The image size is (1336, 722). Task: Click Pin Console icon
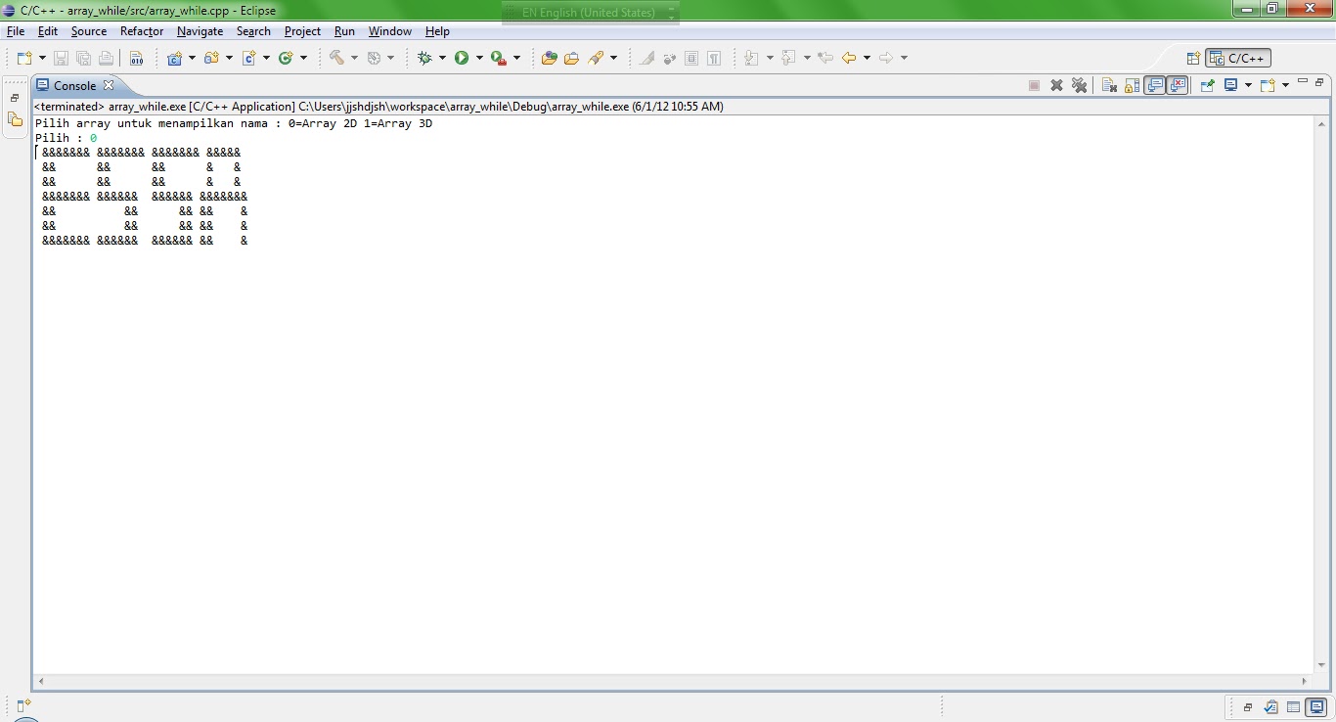(1207, 85)
